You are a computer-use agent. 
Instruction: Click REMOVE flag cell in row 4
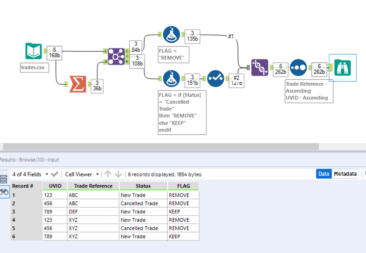(x=184, y=220)
